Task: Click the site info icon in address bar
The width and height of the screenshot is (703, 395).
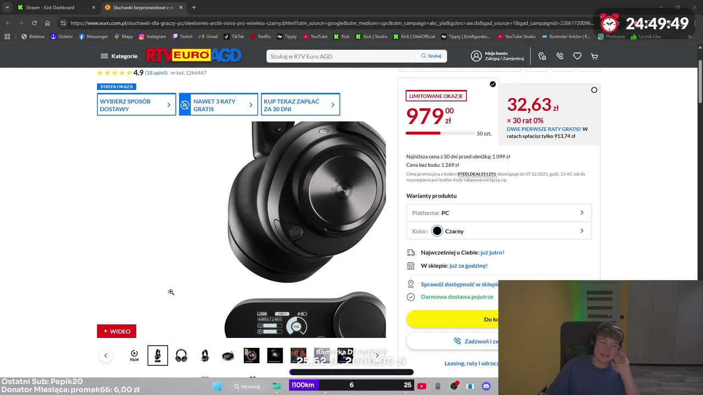Action: tap(63, 23)
